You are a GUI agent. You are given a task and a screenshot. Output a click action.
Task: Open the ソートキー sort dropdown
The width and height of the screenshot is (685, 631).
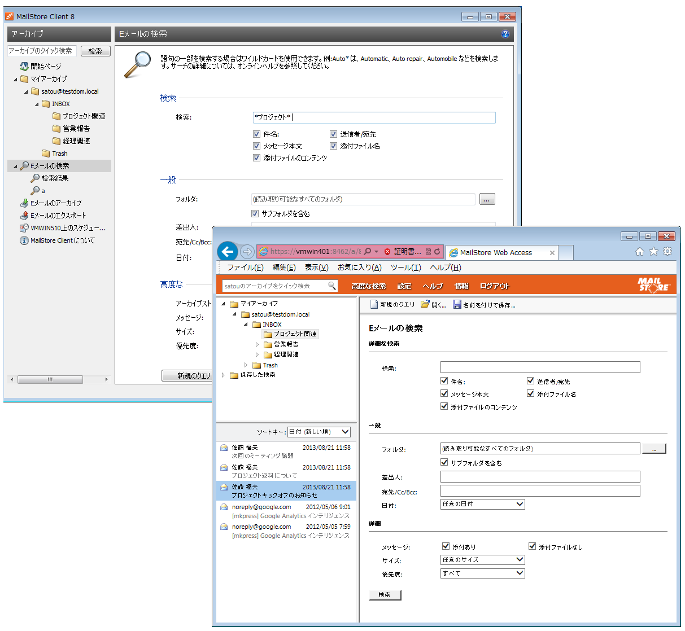(x=319, y=432)
